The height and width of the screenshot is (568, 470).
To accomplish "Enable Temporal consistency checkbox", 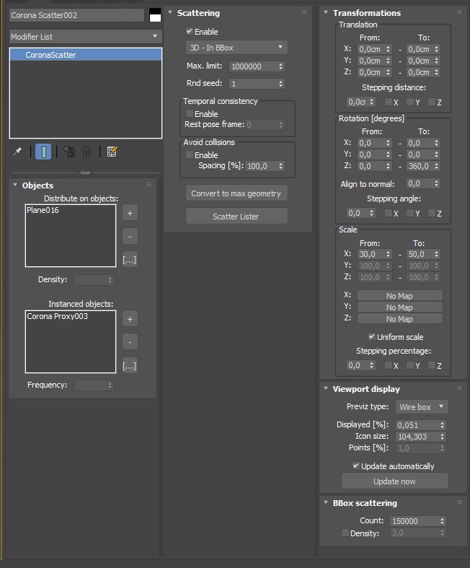I will coord(190,114).
